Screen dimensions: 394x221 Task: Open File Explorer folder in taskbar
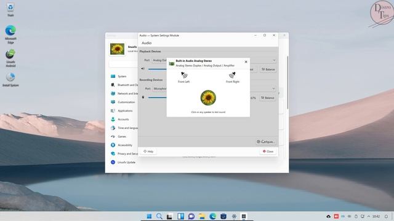coord(202,216)
